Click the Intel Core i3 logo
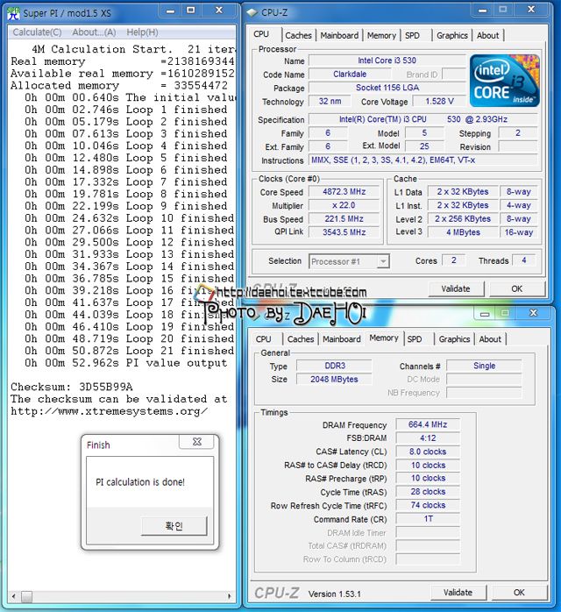Viewport: 561px width, 612px height. coord(504,81)
